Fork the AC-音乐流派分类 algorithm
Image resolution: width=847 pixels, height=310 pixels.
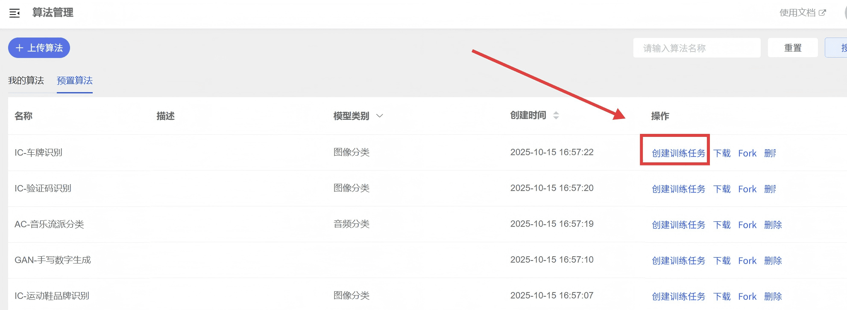747,225
